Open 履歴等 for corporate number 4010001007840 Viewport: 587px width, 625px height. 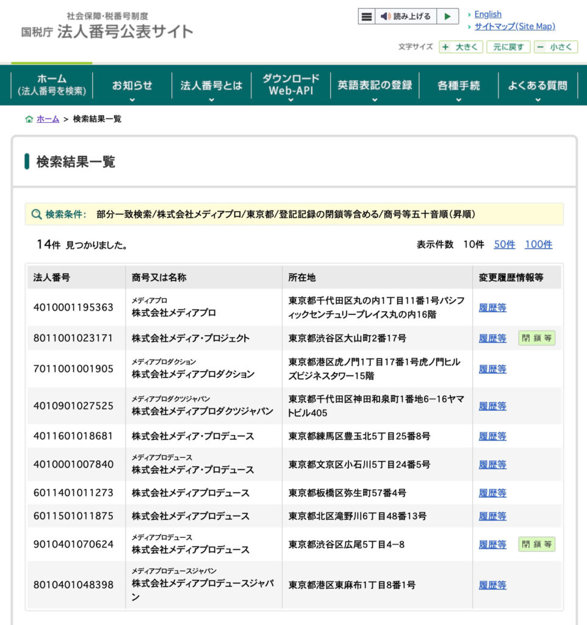click(x=492, y=464)
